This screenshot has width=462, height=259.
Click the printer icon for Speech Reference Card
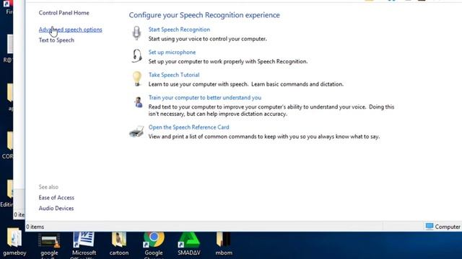click(136, 131)
